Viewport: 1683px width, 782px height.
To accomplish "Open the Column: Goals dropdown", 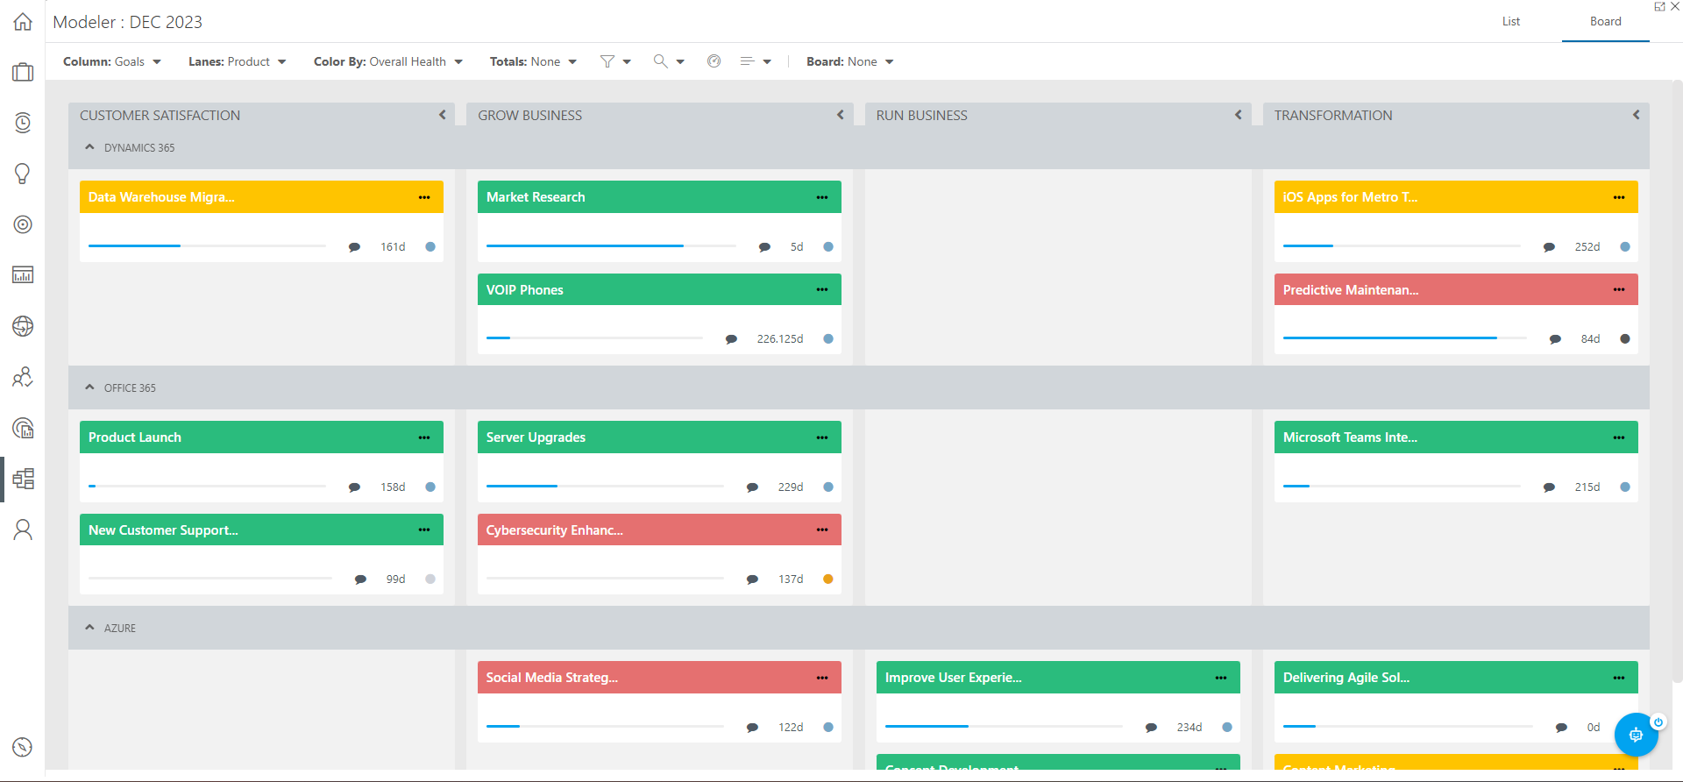I will (112, 61).
